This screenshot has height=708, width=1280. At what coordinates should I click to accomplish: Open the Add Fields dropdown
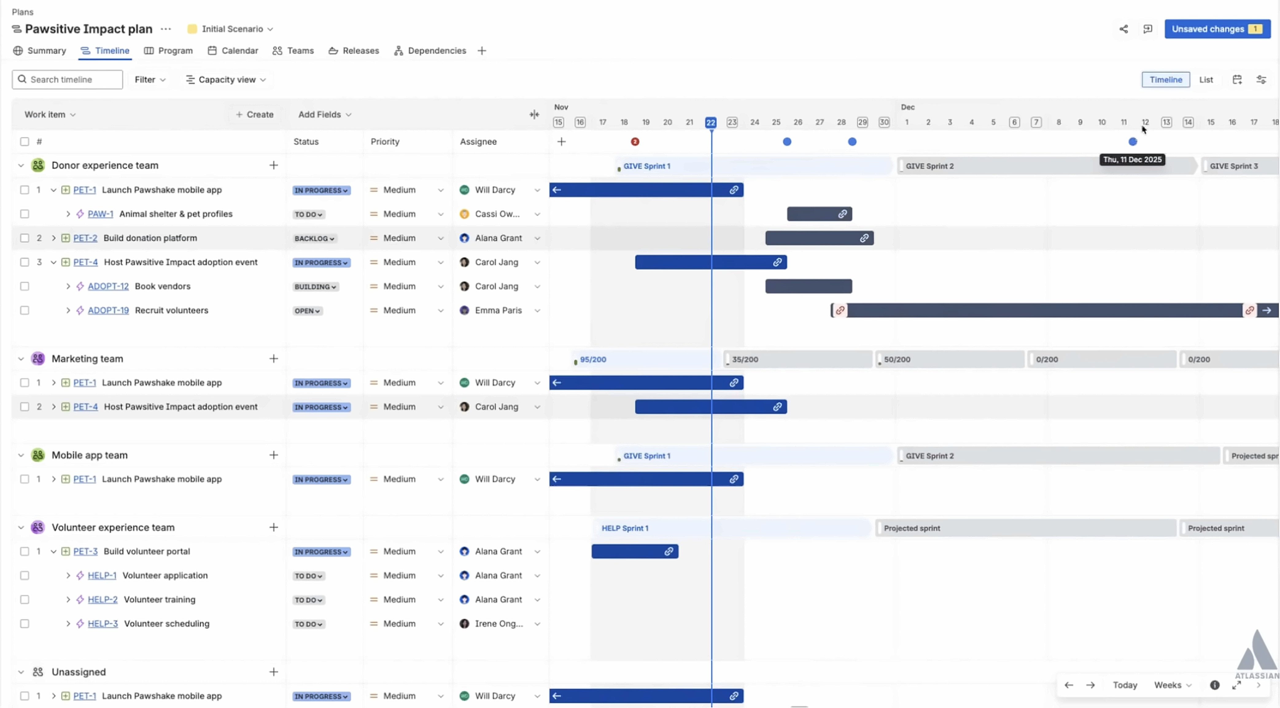(x=324, y=115)
